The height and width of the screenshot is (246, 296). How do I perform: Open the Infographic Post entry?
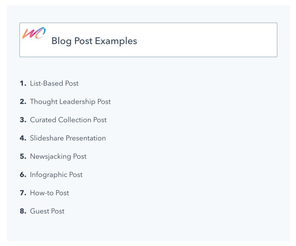click(x=56, y=175)
